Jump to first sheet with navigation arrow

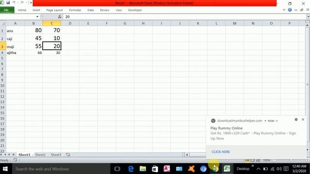pos(1,155)
